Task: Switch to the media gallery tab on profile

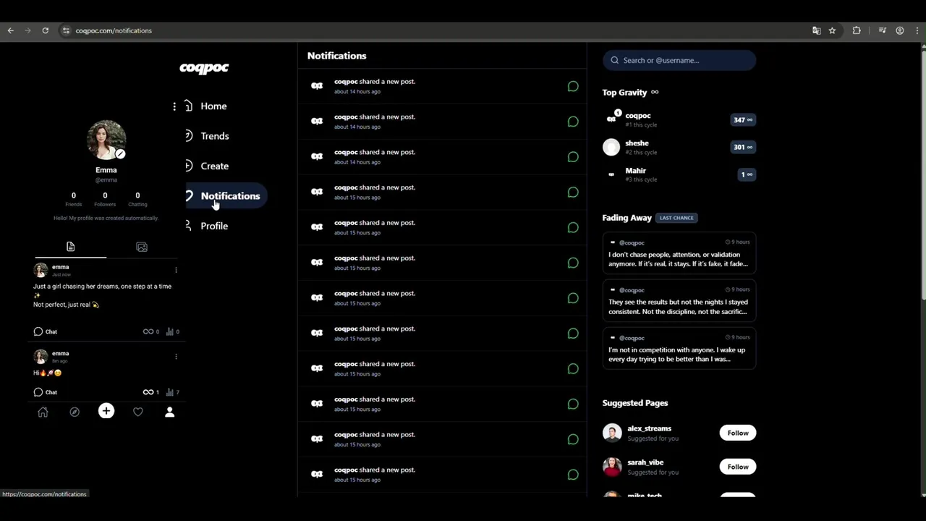Action: (x=142, y=247)
